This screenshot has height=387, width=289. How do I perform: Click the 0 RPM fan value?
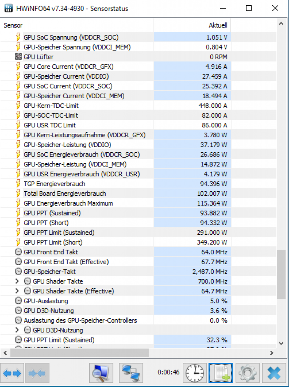(218, 57)
